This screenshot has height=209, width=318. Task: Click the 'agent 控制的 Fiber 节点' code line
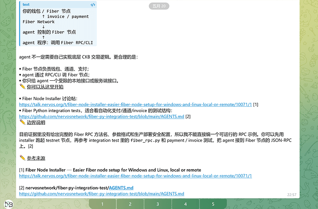click(49, 32)
